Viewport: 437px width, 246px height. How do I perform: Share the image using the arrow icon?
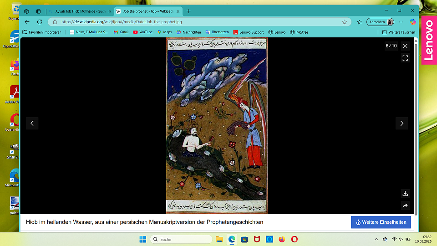click(x=405, y=205)
